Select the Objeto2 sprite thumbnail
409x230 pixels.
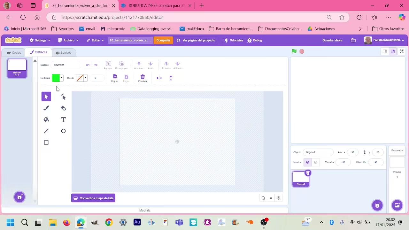click(301, 179)
